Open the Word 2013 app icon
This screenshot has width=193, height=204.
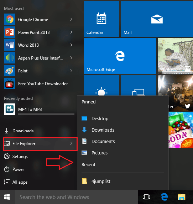coord(10,45)
